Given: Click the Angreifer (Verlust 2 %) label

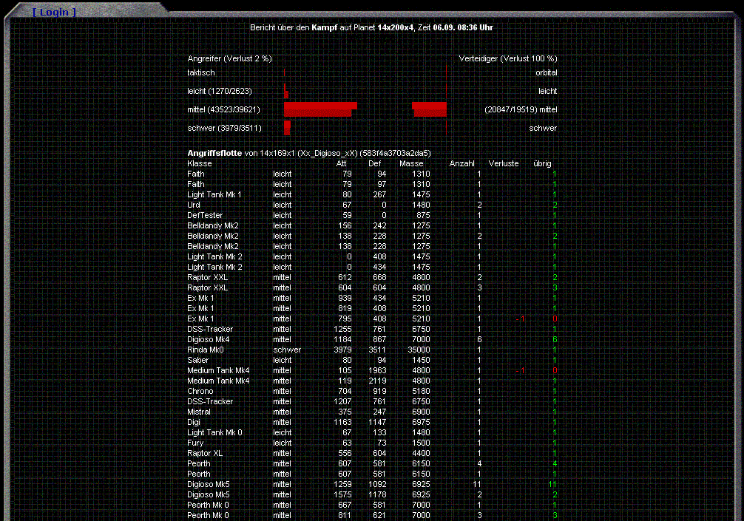Looking at the screenshot, I should tap(230, 58).
